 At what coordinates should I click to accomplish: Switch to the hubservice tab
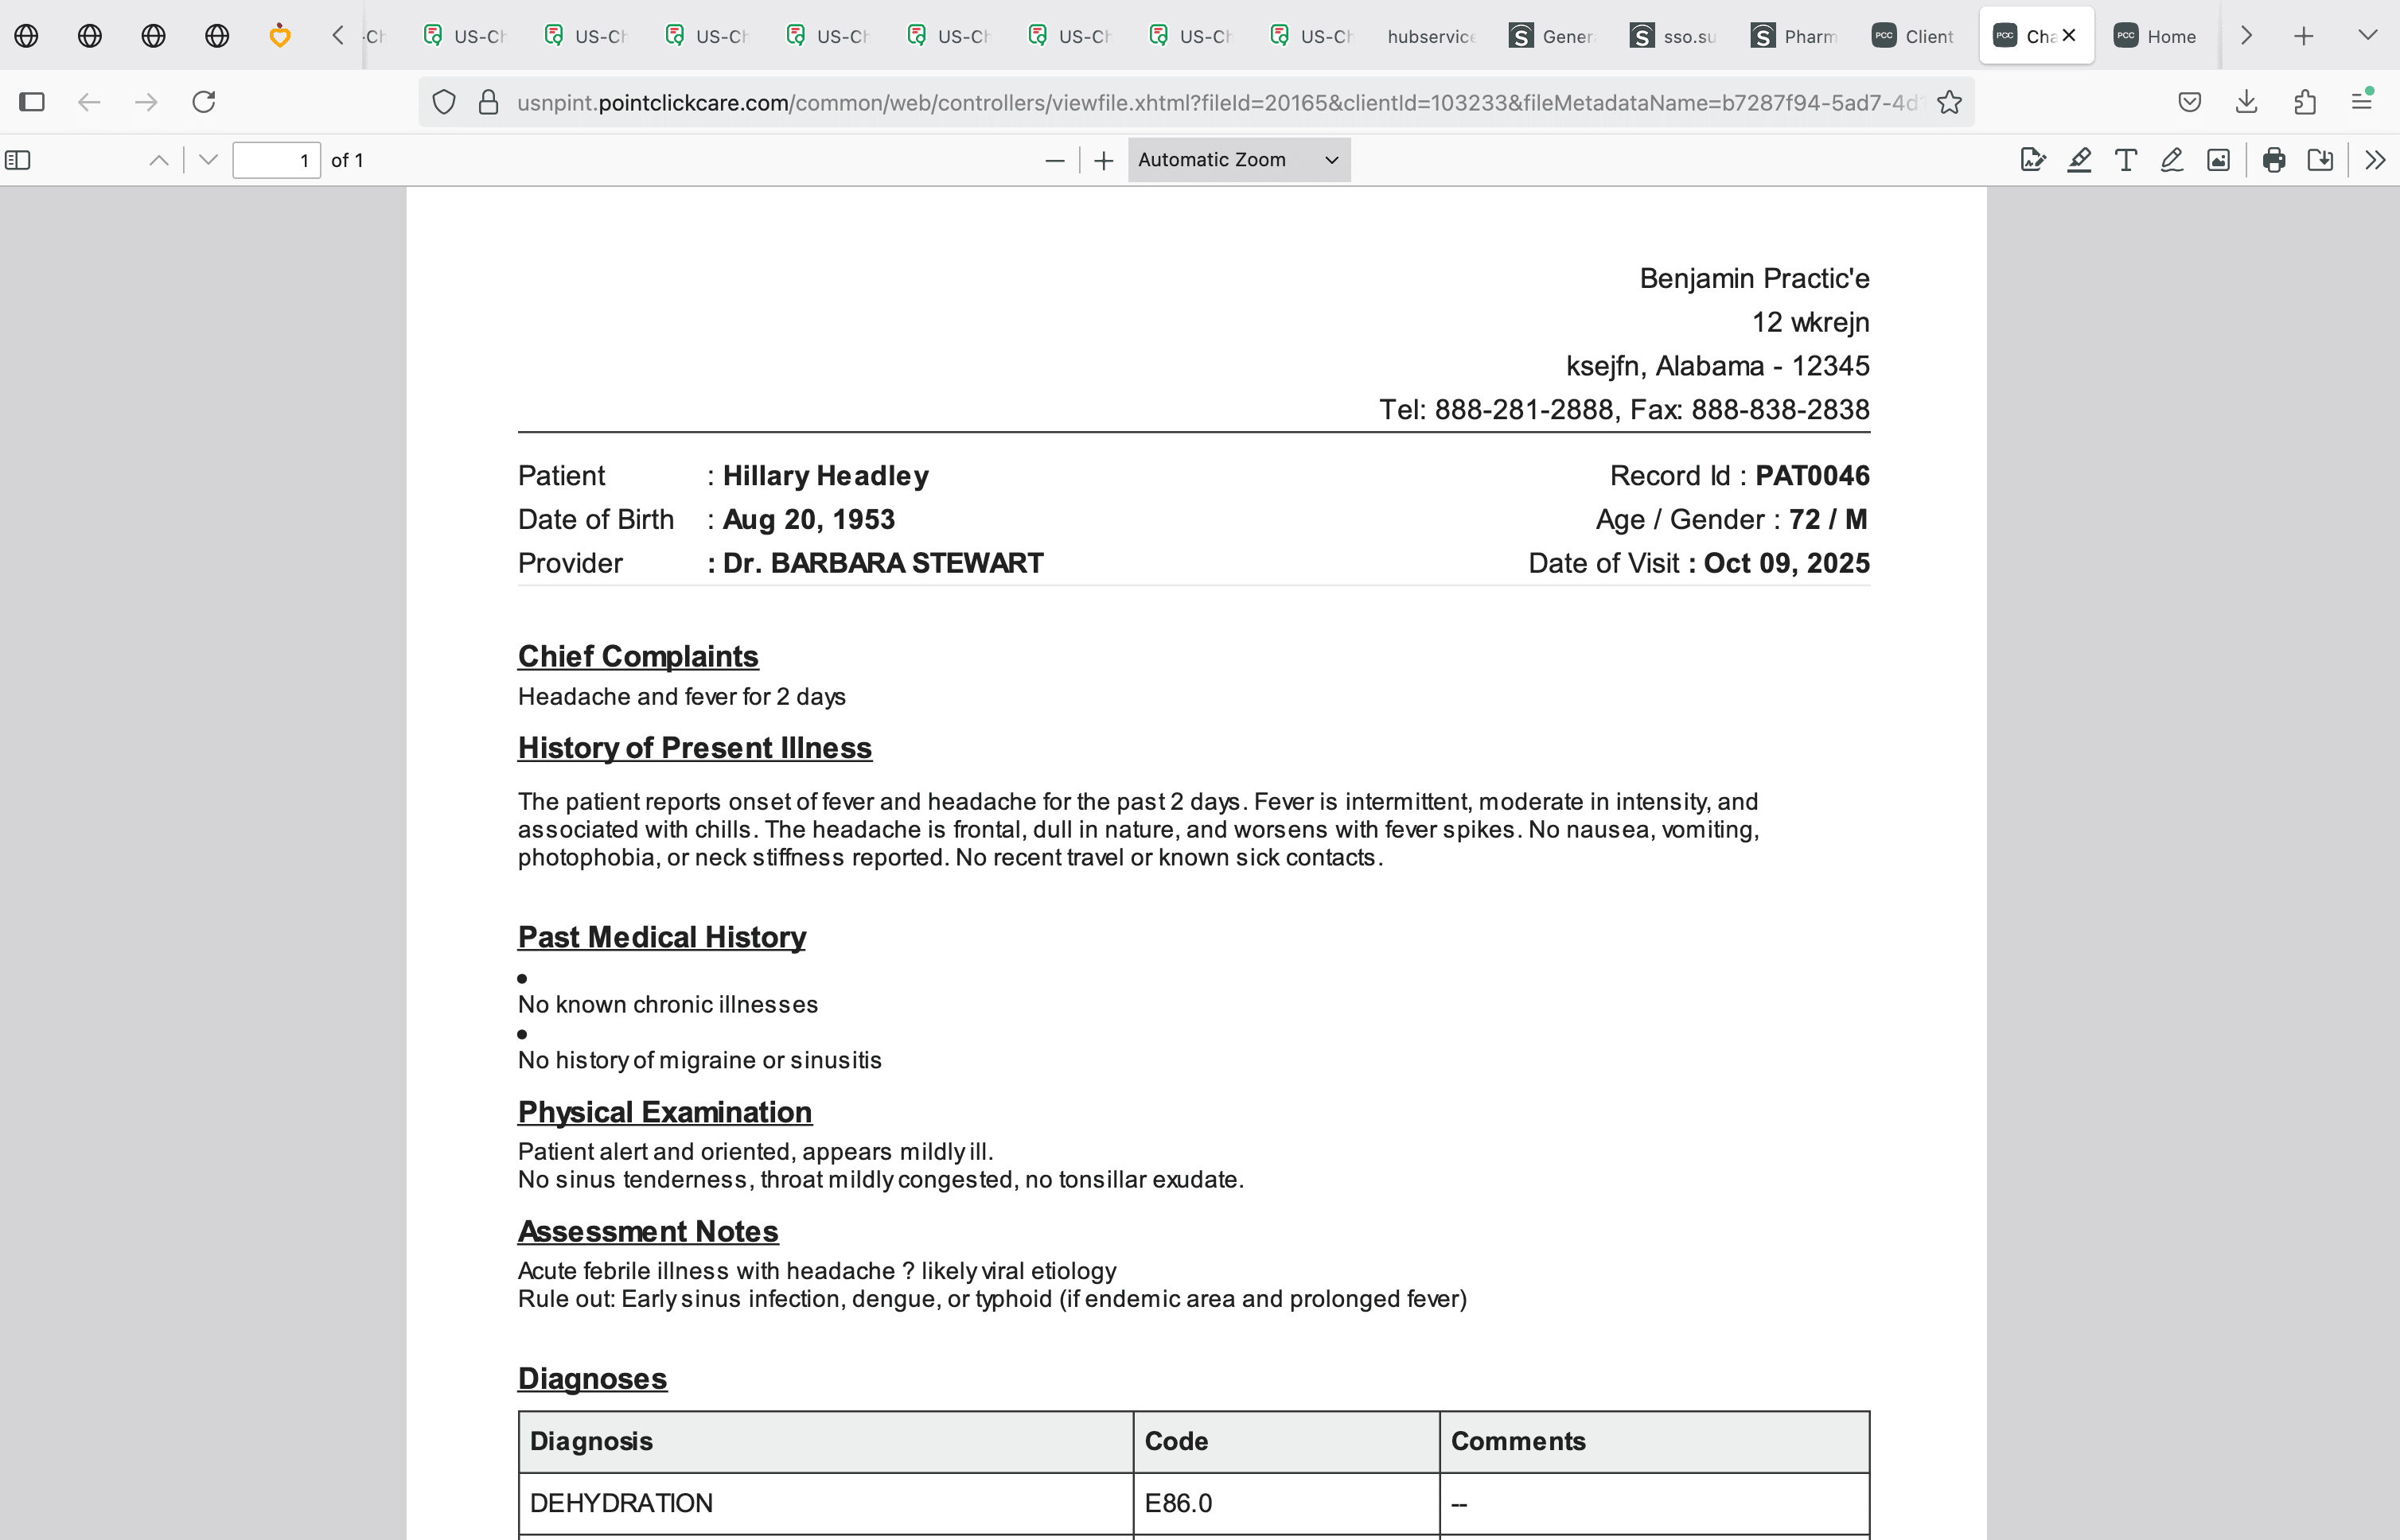point(1431,35)
